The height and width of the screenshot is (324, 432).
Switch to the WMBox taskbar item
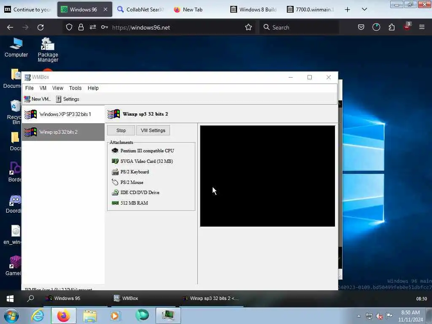point(143,298)
